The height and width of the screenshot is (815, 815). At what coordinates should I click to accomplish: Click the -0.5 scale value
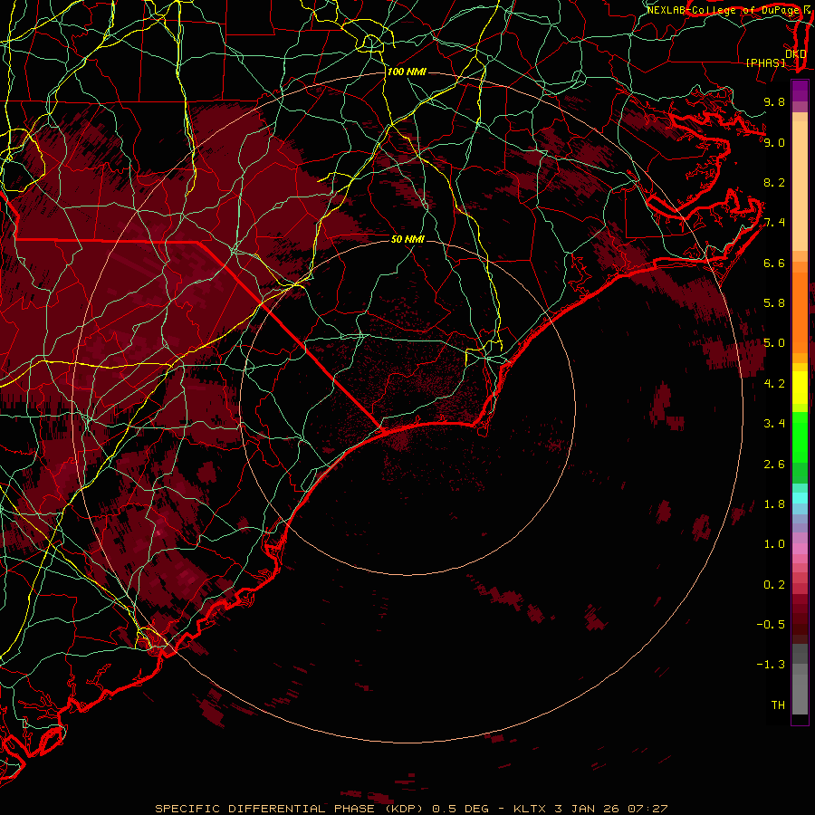(x=772, y=625)
